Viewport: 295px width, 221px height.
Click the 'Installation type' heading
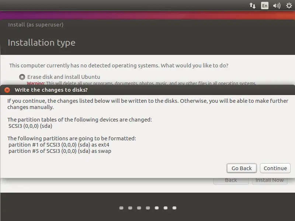point(42,43)
